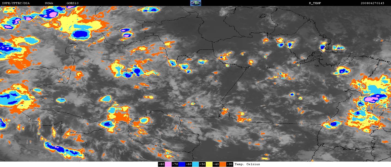The image size is (391, 167).
Task: Click the -50 legend value
Action: coord(202,164)
